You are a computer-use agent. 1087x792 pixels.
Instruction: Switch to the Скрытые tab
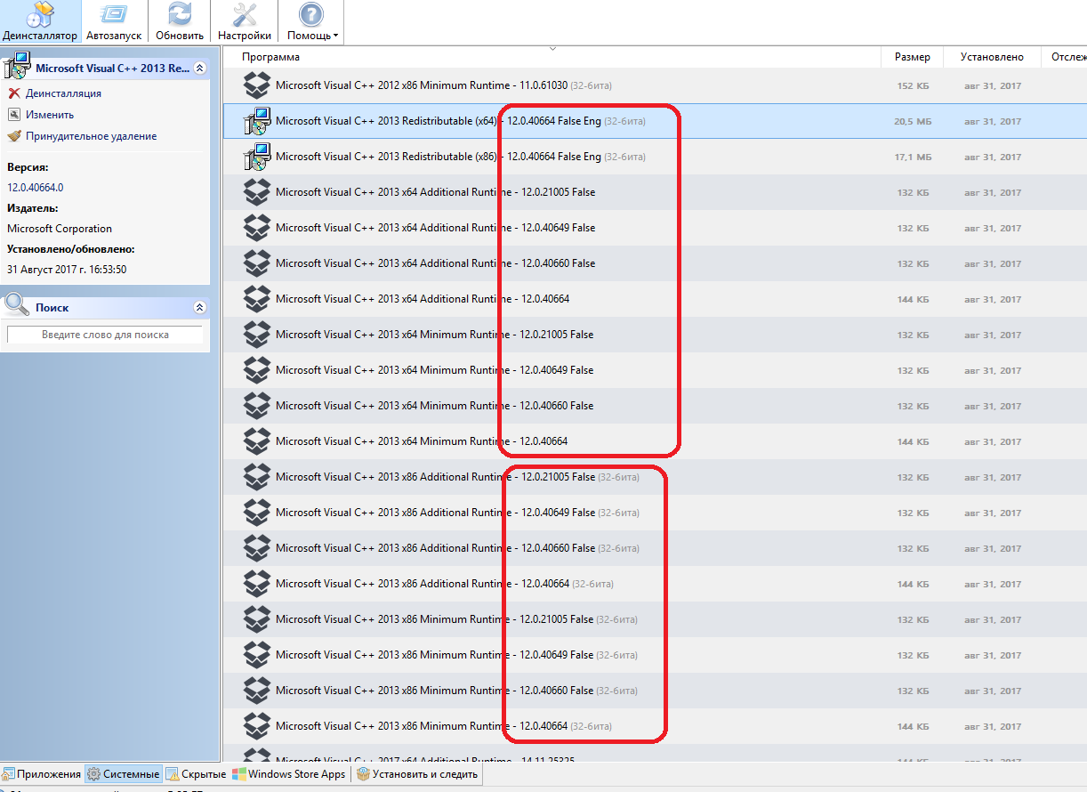[x=197, y=774]
